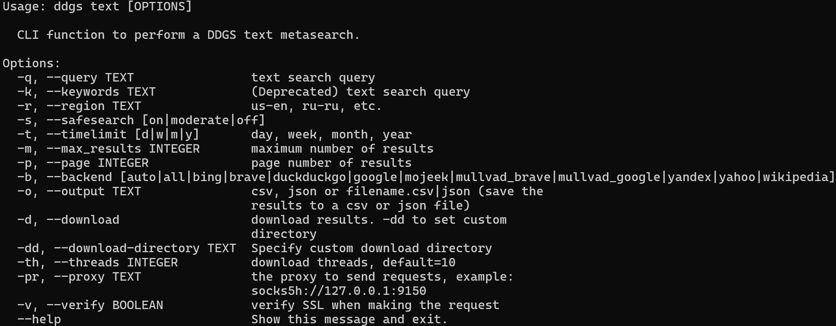836x326 pixels.
Task: Click "wikipedia" in the backend list
Action: point(796,177)
